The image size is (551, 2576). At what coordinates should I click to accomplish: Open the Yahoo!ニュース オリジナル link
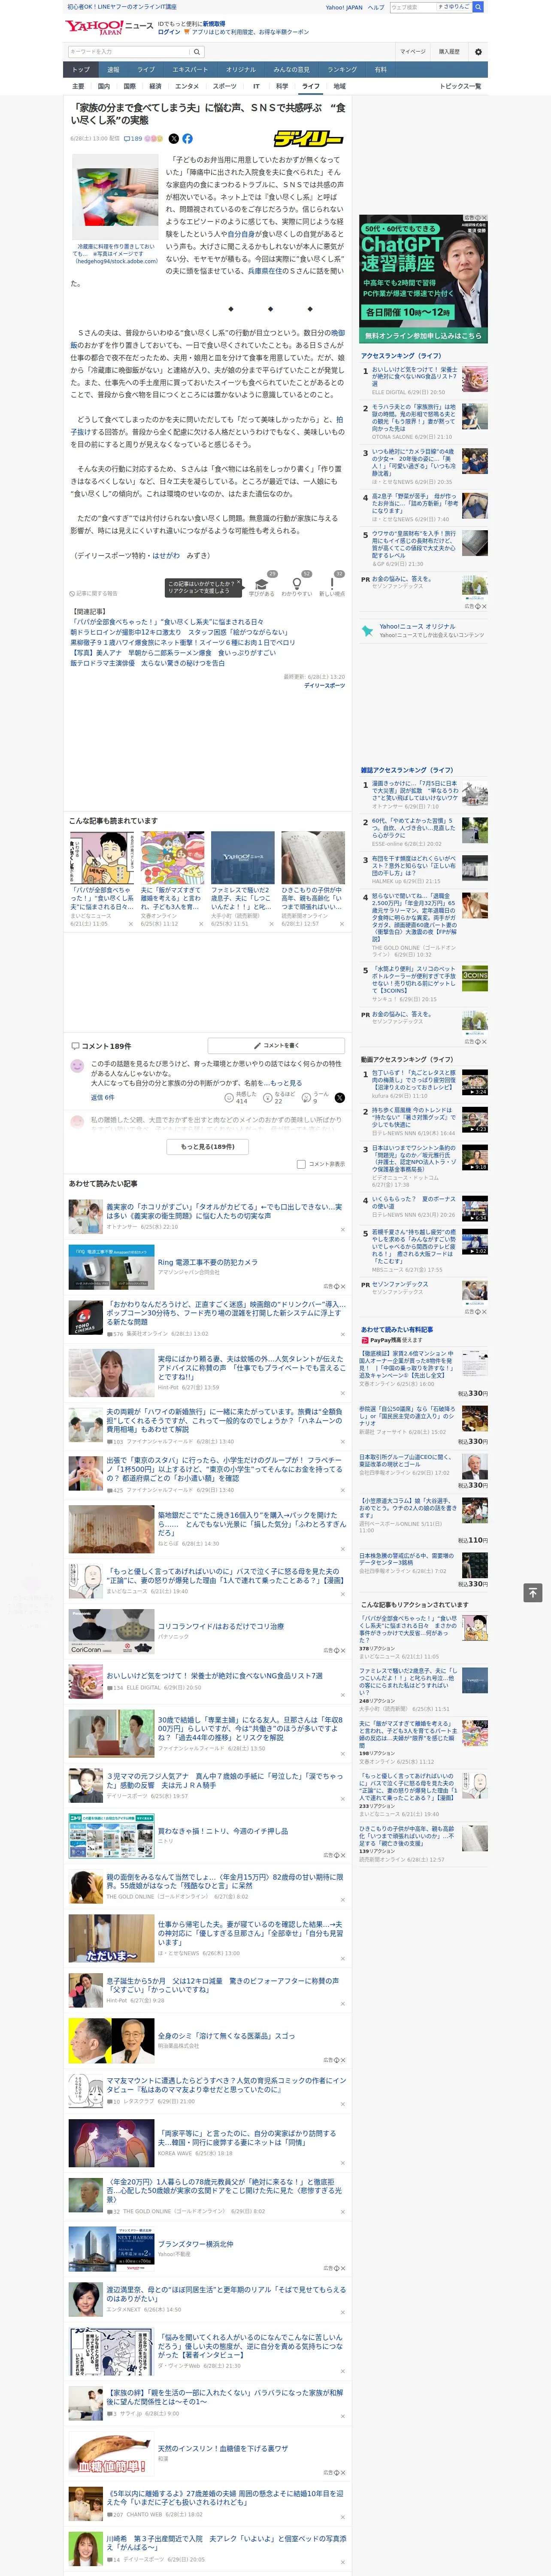[417, 627]
